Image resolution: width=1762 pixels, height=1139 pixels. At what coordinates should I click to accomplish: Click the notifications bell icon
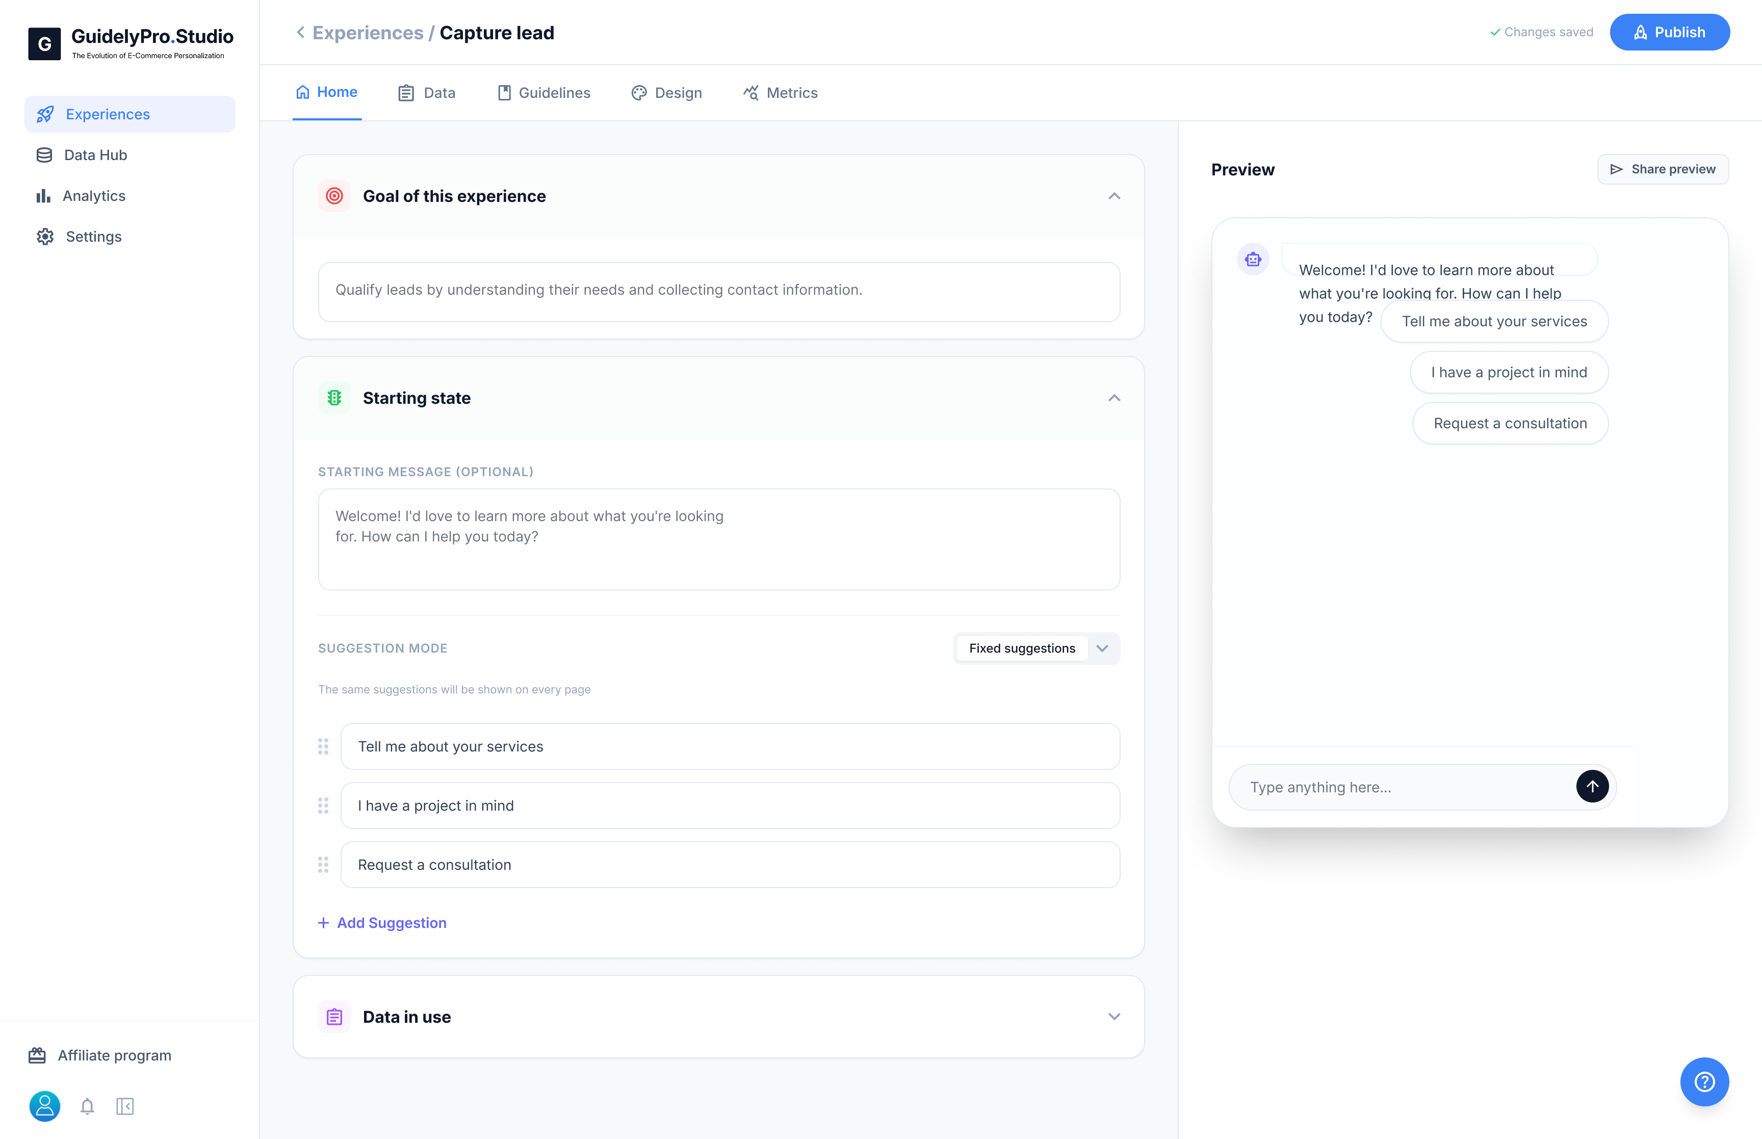[x=87, y=1106]
